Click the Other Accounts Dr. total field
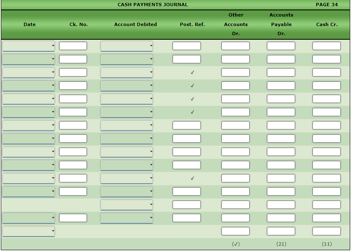Image resolution: width=351 pixels, height=251 pixels. [x=235, y=231]
